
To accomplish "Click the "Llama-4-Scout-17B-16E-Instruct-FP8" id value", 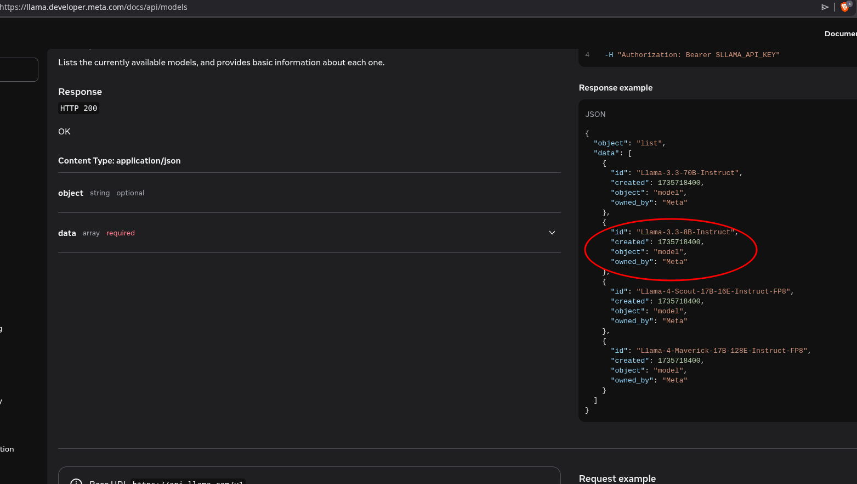I will tap(713, 291).
